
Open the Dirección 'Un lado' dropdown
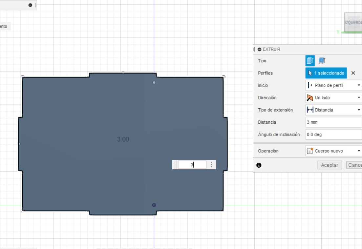pyautogui.click(x=333, y=98)
